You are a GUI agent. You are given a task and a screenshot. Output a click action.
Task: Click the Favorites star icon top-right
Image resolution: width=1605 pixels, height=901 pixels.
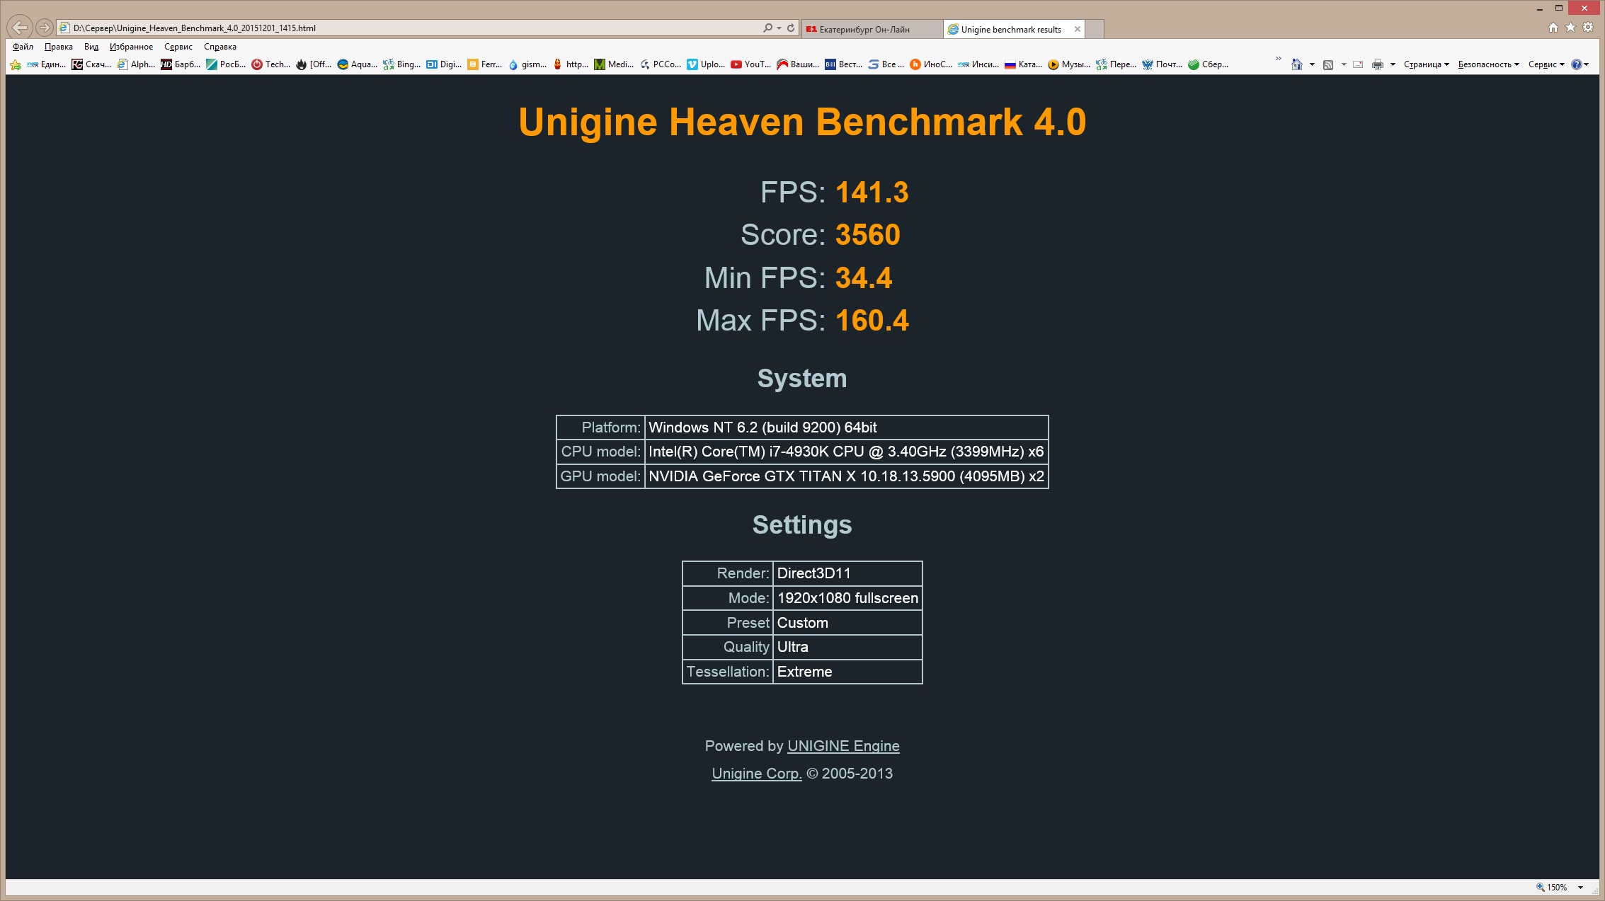[x=1570, y=28]
